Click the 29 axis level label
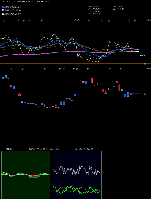 145,64
